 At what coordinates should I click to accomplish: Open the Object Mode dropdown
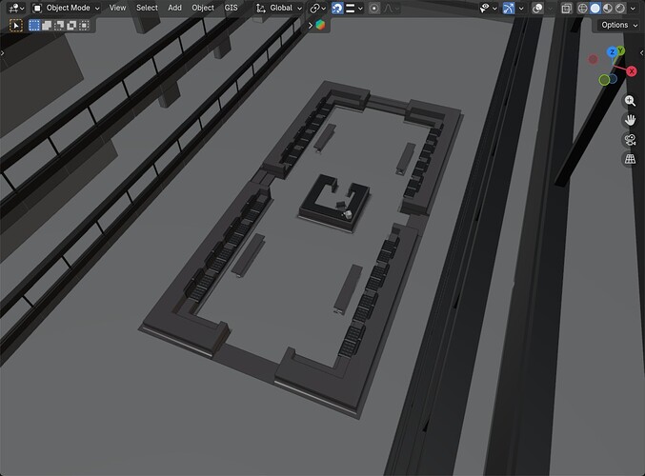tap(67, 8)
